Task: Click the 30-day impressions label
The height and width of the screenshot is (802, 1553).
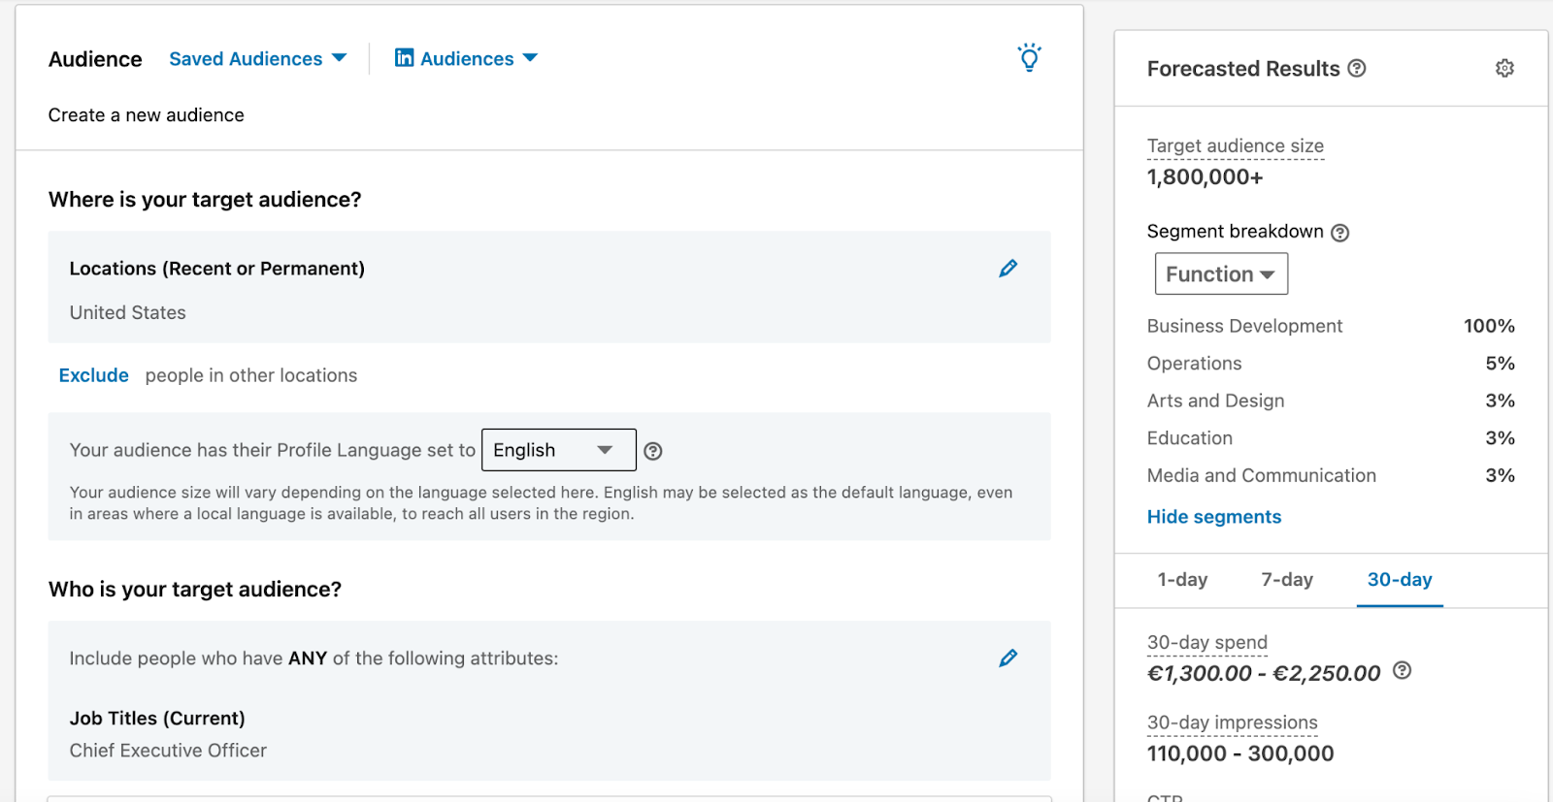Action: (x=1232, y=722)
